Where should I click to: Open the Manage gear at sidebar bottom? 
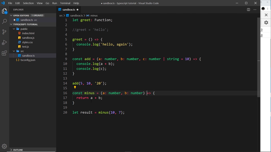pyautogui.click(x=4, y=147)
